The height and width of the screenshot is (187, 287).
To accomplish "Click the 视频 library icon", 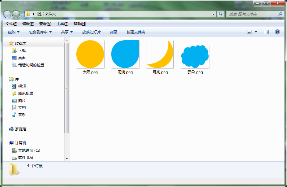I will point(14,86).
